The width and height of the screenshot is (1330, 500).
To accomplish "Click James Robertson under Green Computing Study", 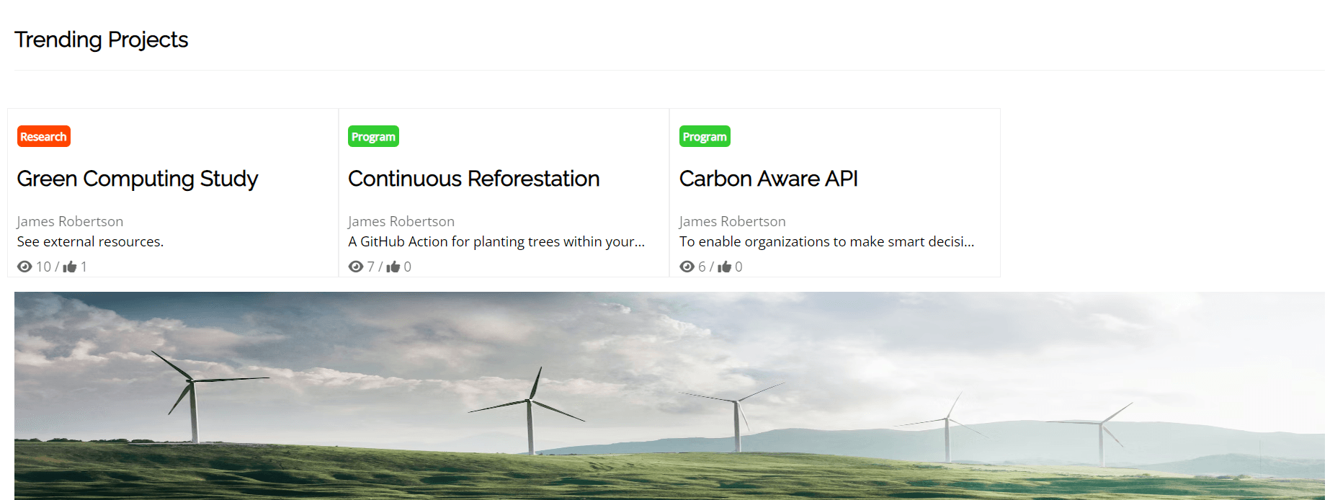I will pos(70,221).
